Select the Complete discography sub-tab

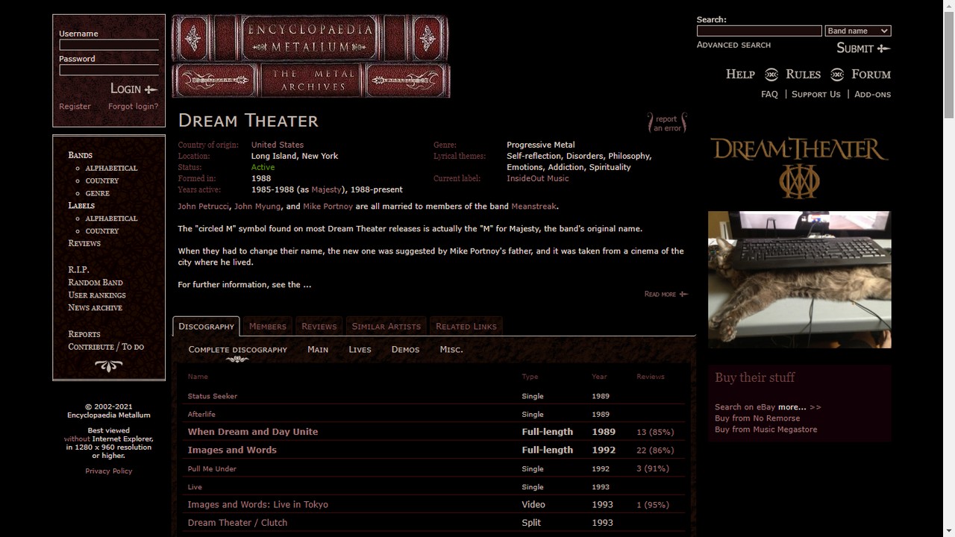(x=237, y=349)
